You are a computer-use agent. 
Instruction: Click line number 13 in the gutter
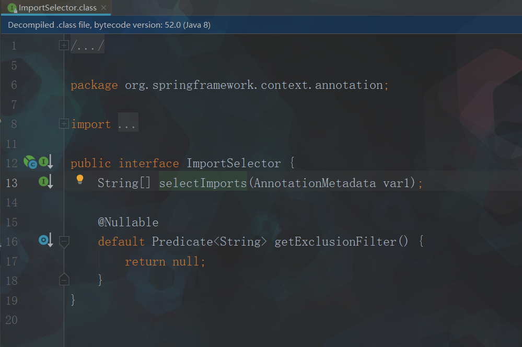click(x=11, y=183)
